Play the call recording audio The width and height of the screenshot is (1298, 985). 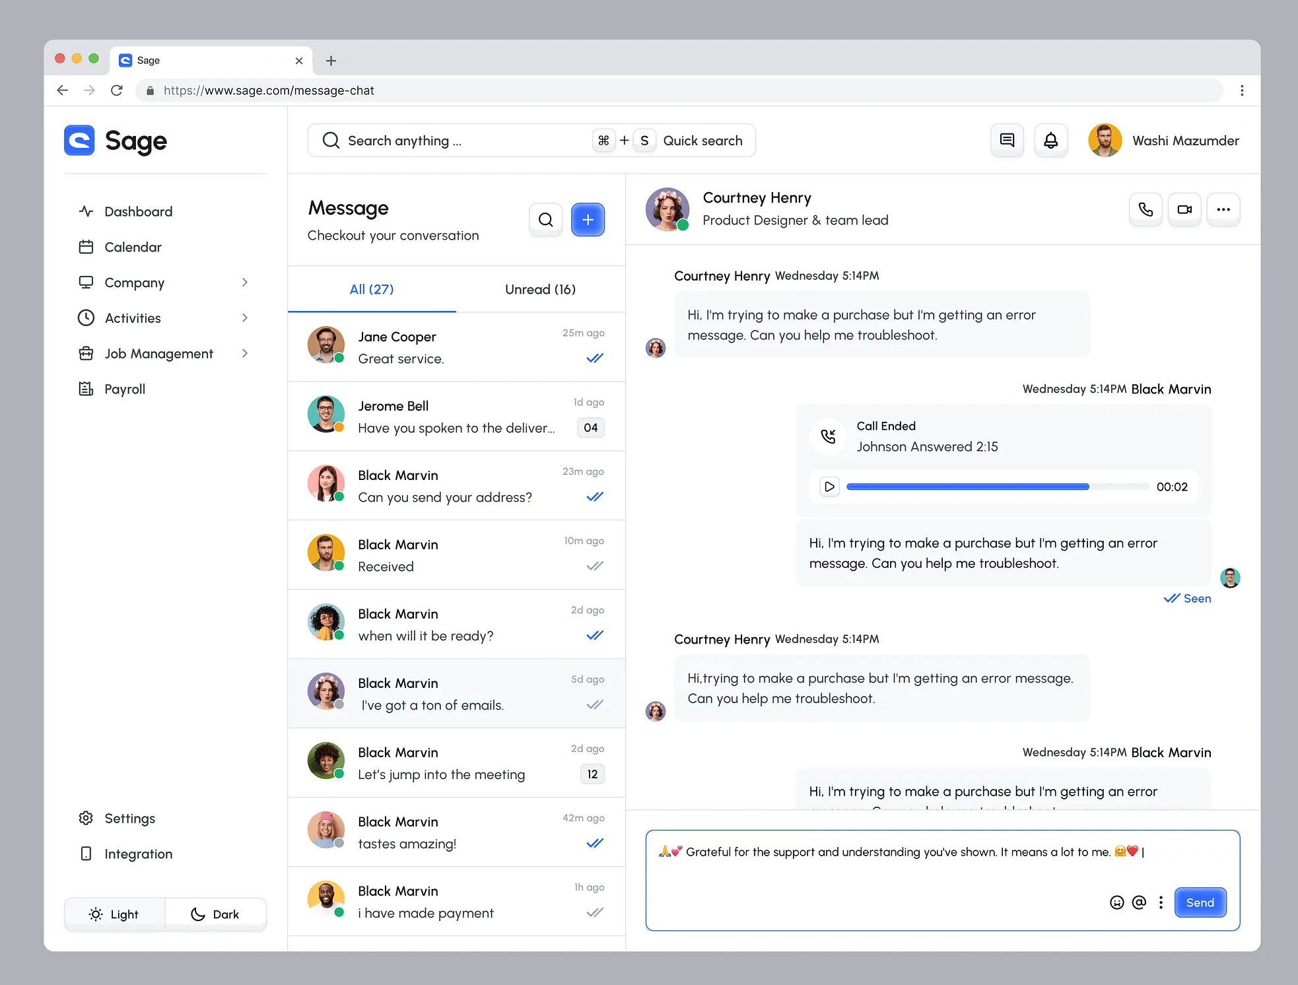pos(829,487)
